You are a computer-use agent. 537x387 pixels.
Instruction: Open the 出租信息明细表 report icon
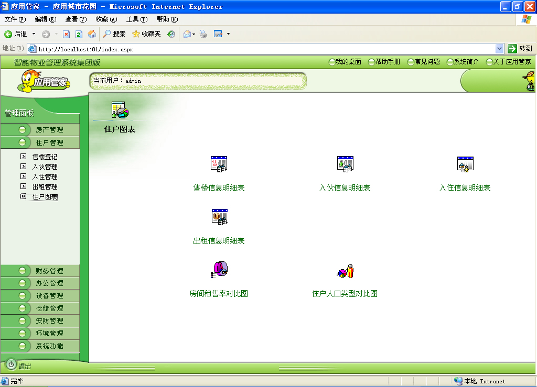[219, 217]
